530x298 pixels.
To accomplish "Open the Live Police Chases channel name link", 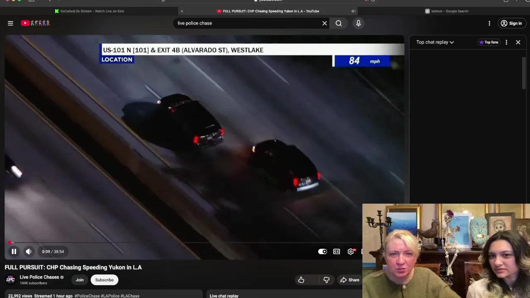I will tap(39, 277).
